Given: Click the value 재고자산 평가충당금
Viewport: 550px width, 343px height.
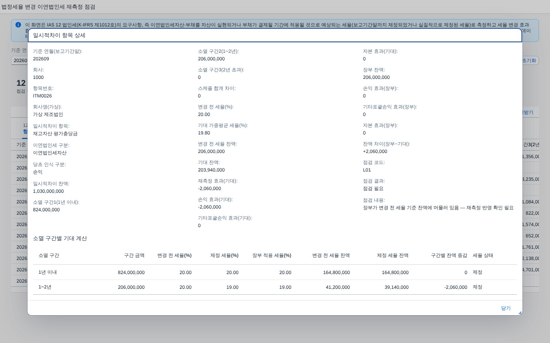Looking at the screenshot, I should click(55, 133).
